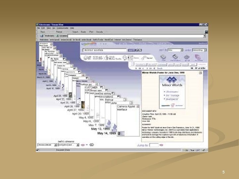Click the Bookmarks icon in browser toolbar
The image size is (239, 179).
41,36
